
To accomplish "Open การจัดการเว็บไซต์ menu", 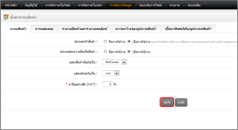I will click(x=58, y=5).
